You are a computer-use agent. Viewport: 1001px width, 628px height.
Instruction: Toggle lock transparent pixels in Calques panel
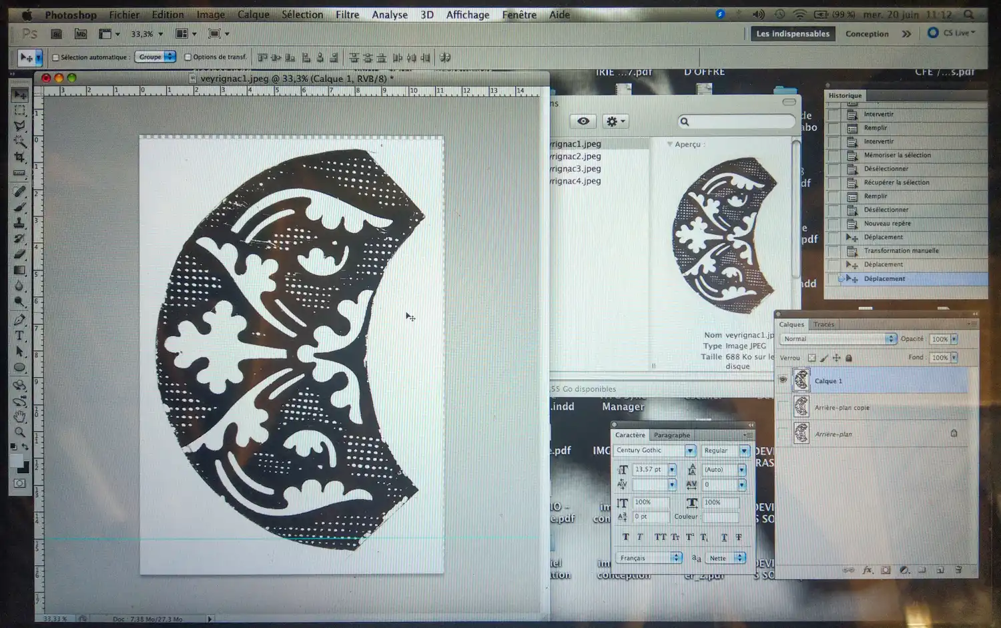(811, 358)
